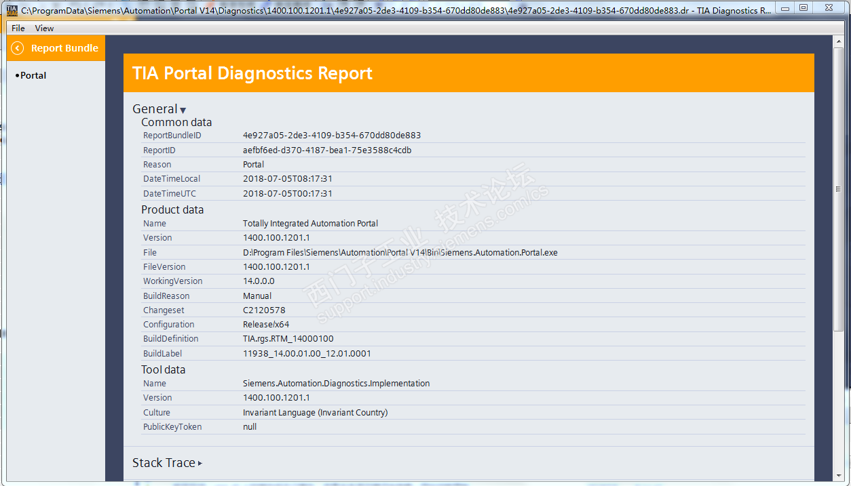
Task: Expand the Stack Trace section
Action: [167, 463]
